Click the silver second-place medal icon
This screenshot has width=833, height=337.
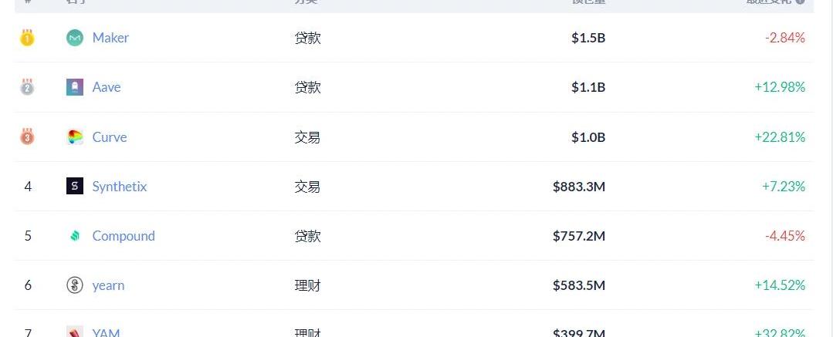(28, 87)
